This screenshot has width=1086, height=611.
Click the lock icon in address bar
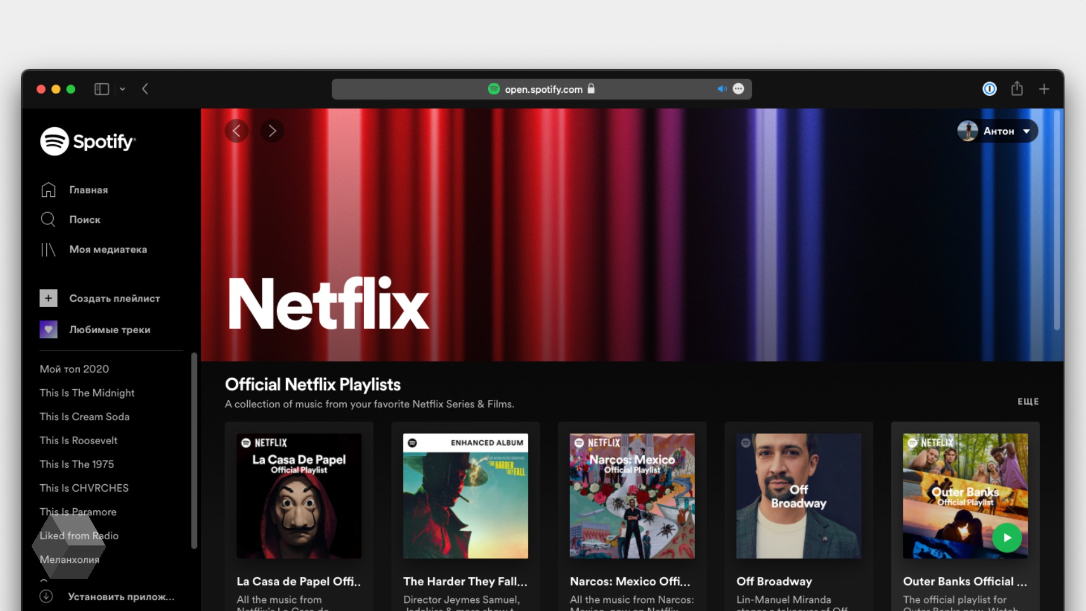click(x=591, y=88)
